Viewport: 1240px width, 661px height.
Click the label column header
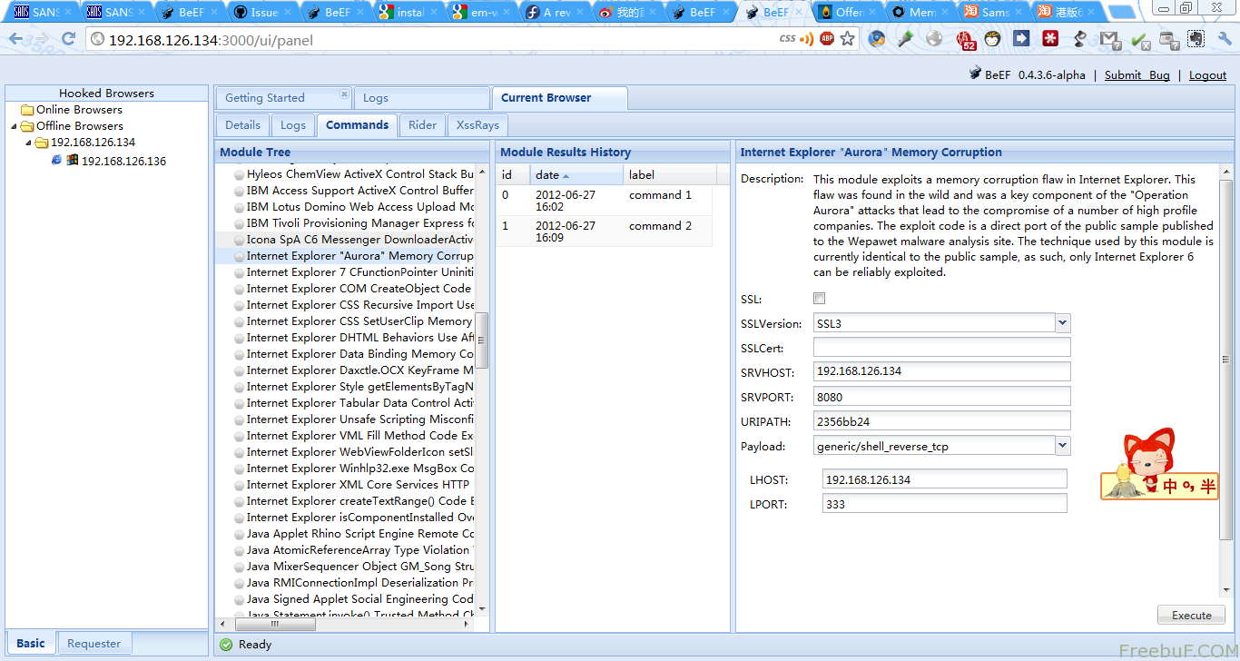tap(669, 174)
